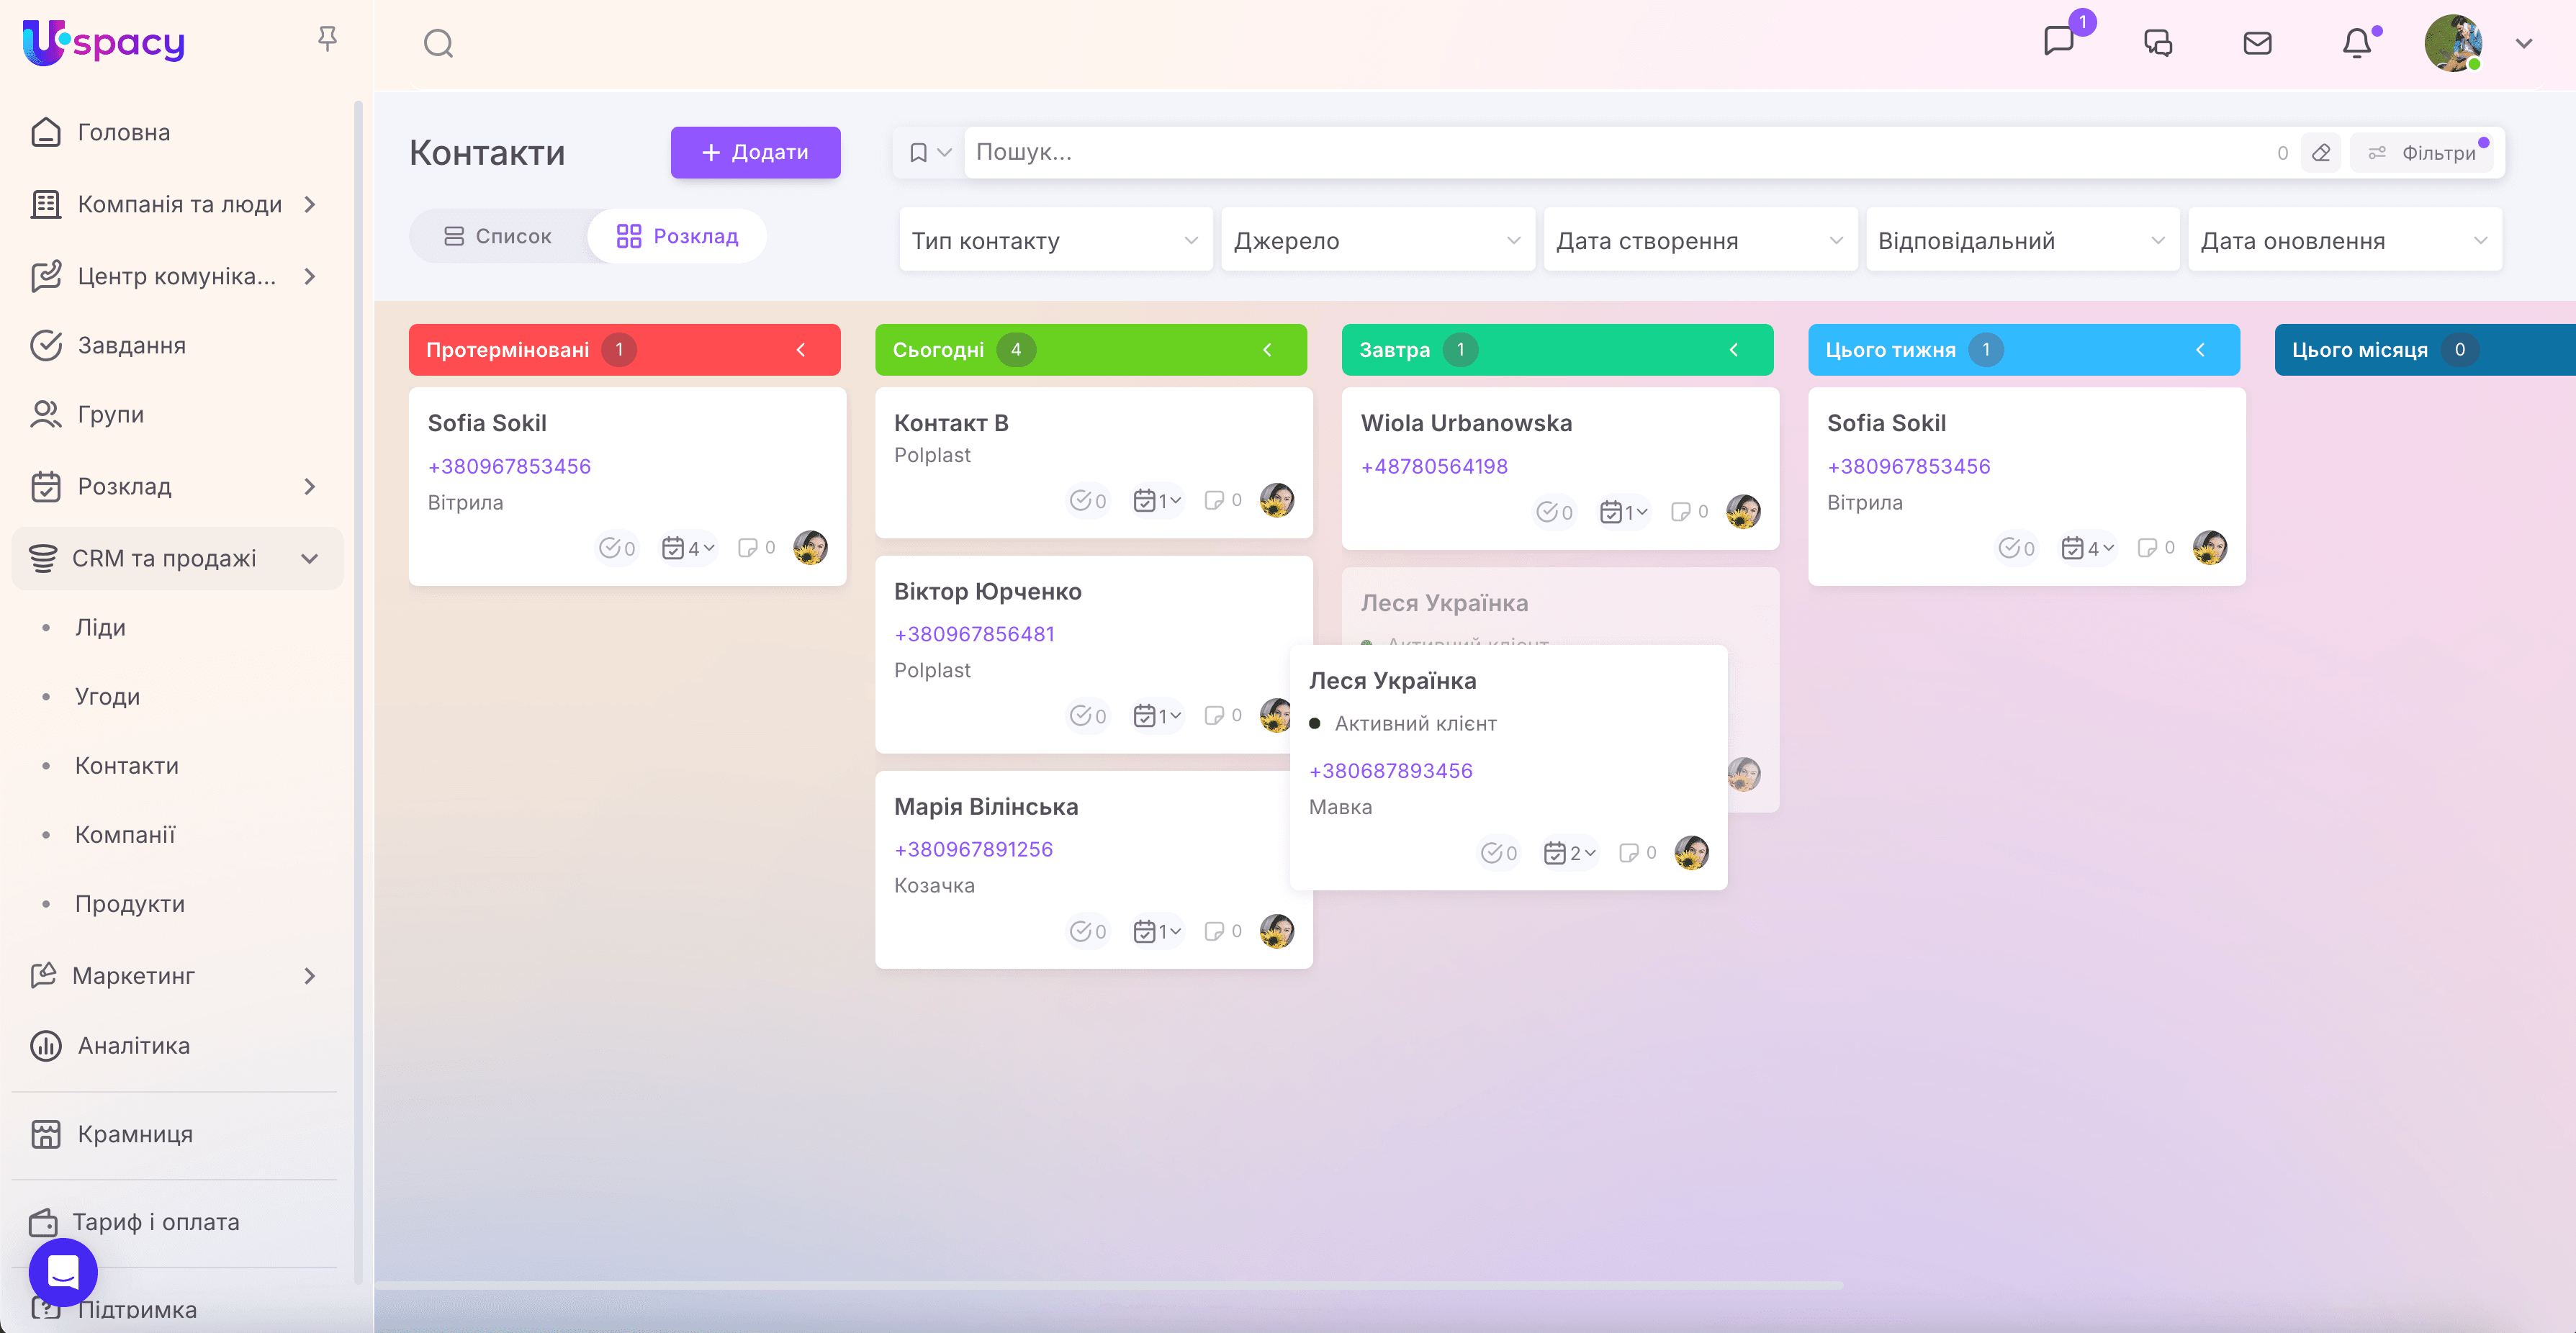
Task: Click the horizontal board scrollbar
Action: 1108,1285
